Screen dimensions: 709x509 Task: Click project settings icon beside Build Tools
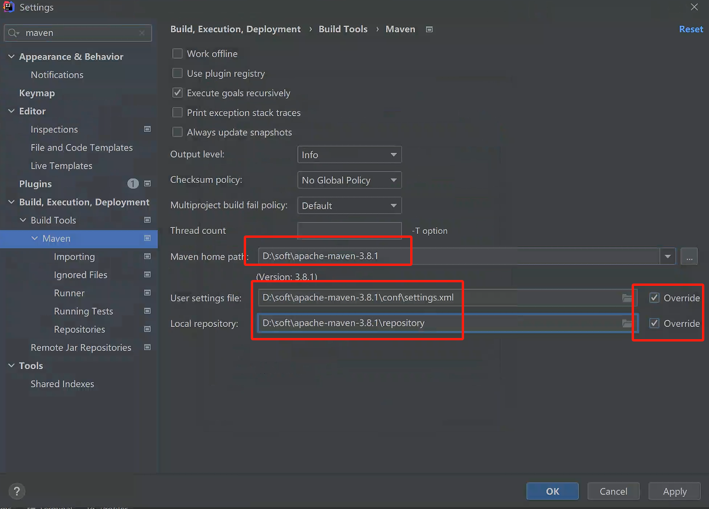tap(147, 220)
